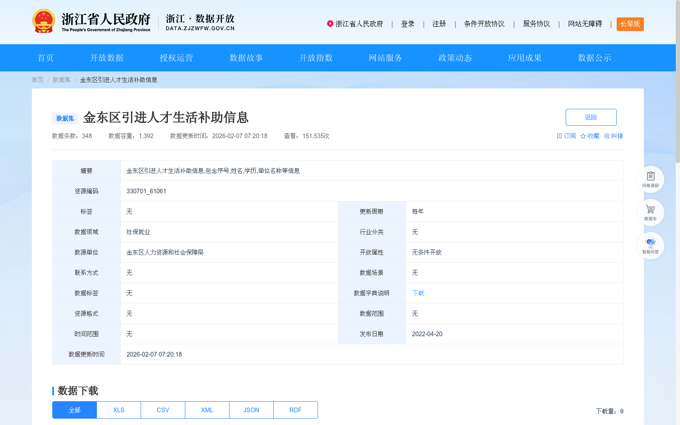Image resolution: width=680 pixels, height=425 pixels.
Task: Select the RDF download format tab
Action: 295,410
